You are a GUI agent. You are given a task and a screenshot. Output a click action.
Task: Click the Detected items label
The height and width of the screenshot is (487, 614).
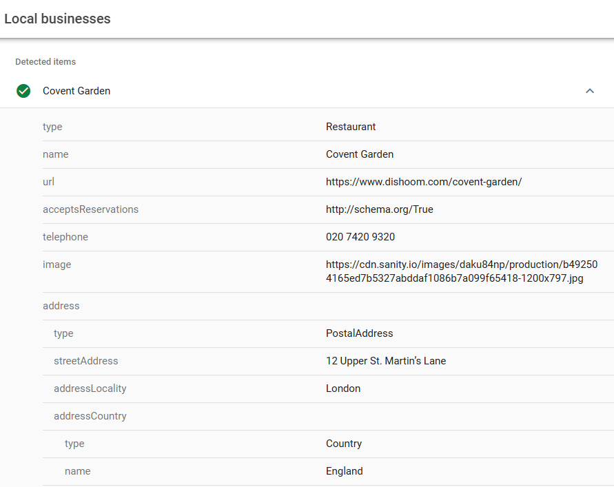pyautogui.click(x=45, y=62)
